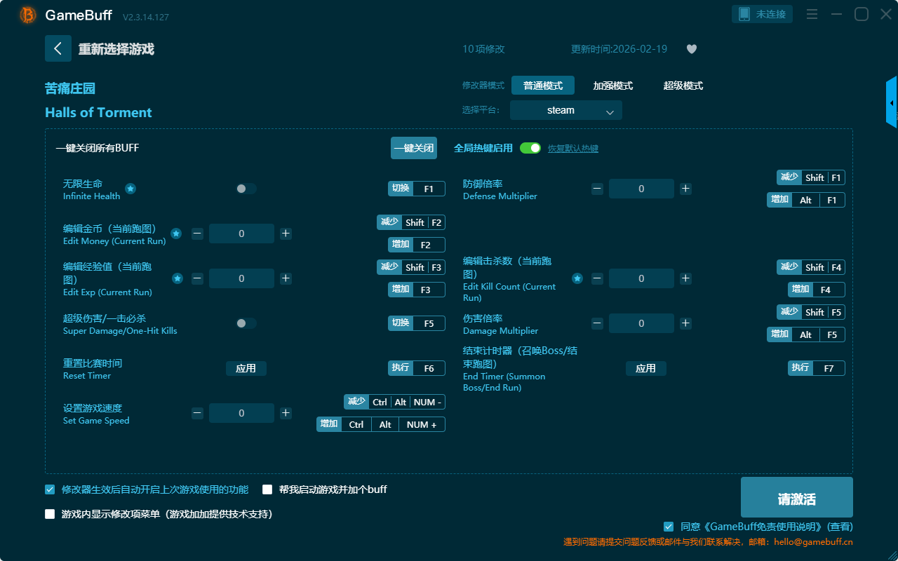
Task: Enable Super Damage/One-Hit Kills toggle
Action: click(246, 323)
